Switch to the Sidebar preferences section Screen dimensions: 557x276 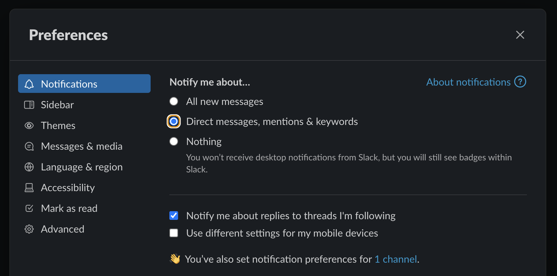[x=84, y=105]
